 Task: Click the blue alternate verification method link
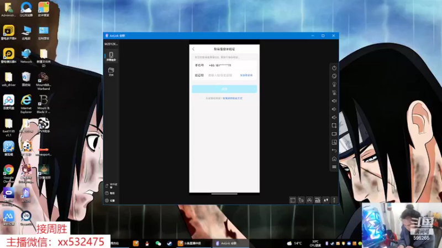[233, 99]
